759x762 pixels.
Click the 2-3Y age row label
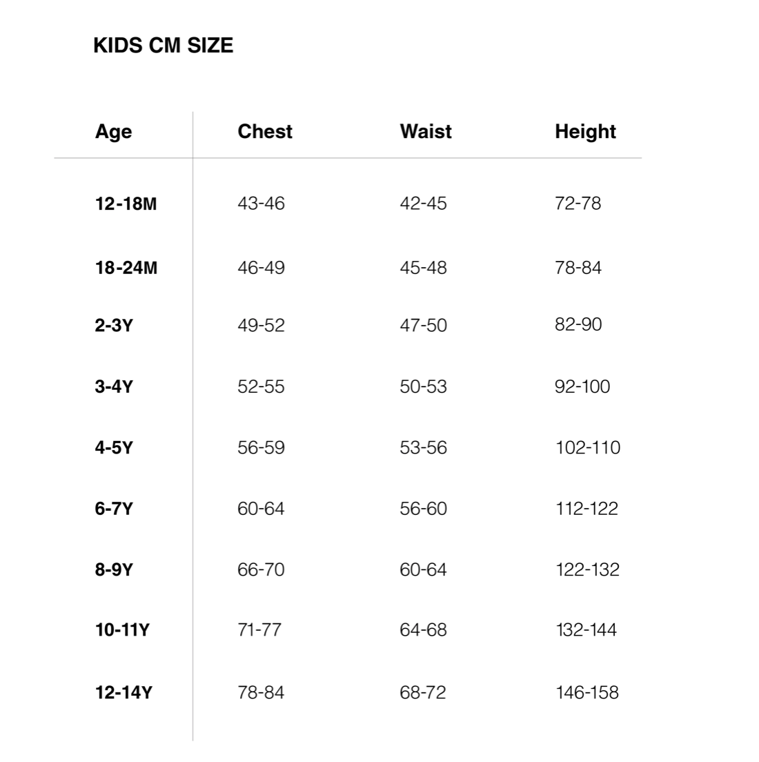click(114, 325)
